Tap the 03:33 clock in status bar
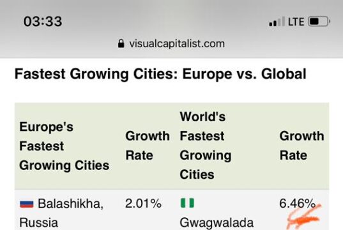Image resolution: width=343 pixels, height=230 pixels. coord(43,22)
